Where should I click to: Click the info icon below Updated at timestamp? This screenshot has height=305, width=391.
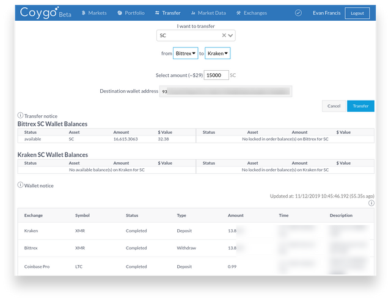(x=371, y=203)
